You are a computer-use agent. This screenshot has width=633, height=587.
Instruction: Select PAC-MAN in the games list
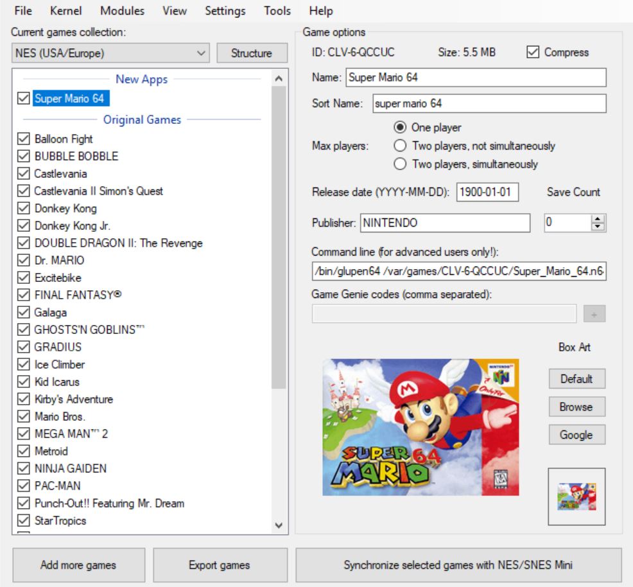pyautogui.click(x=57, y=486)
